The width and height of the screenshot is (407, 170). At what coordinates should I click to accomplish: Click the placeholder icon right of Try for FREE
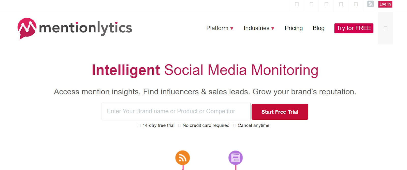[x=385, y=28]
